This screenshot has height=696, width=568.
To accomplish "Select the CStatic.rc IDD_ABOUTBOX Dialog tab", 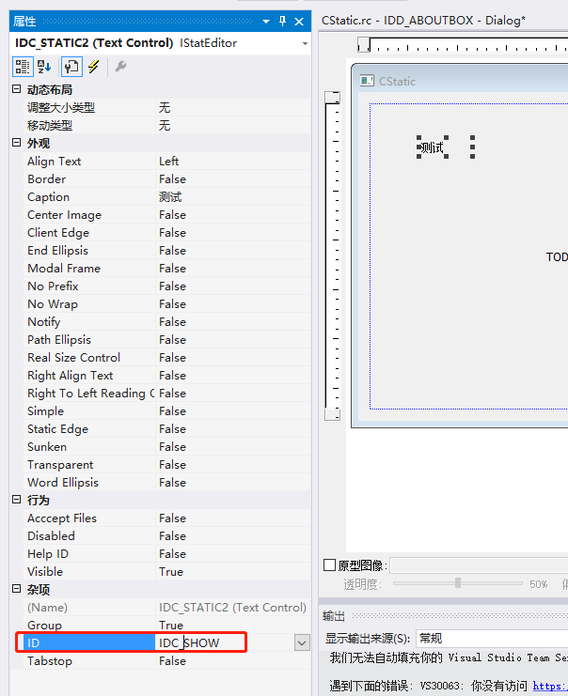I will [423, 21].
